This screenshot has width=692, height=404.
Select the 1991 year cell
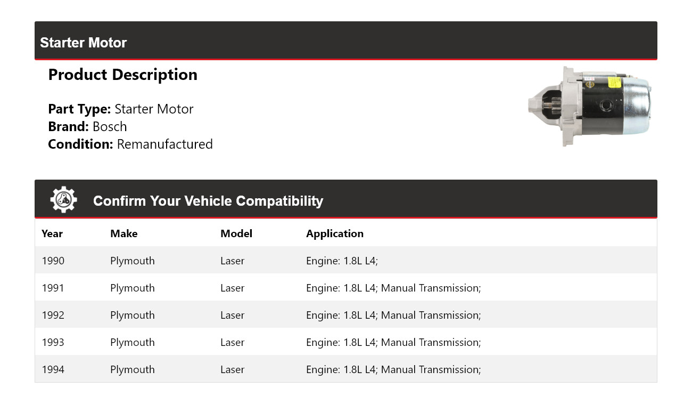53,288
